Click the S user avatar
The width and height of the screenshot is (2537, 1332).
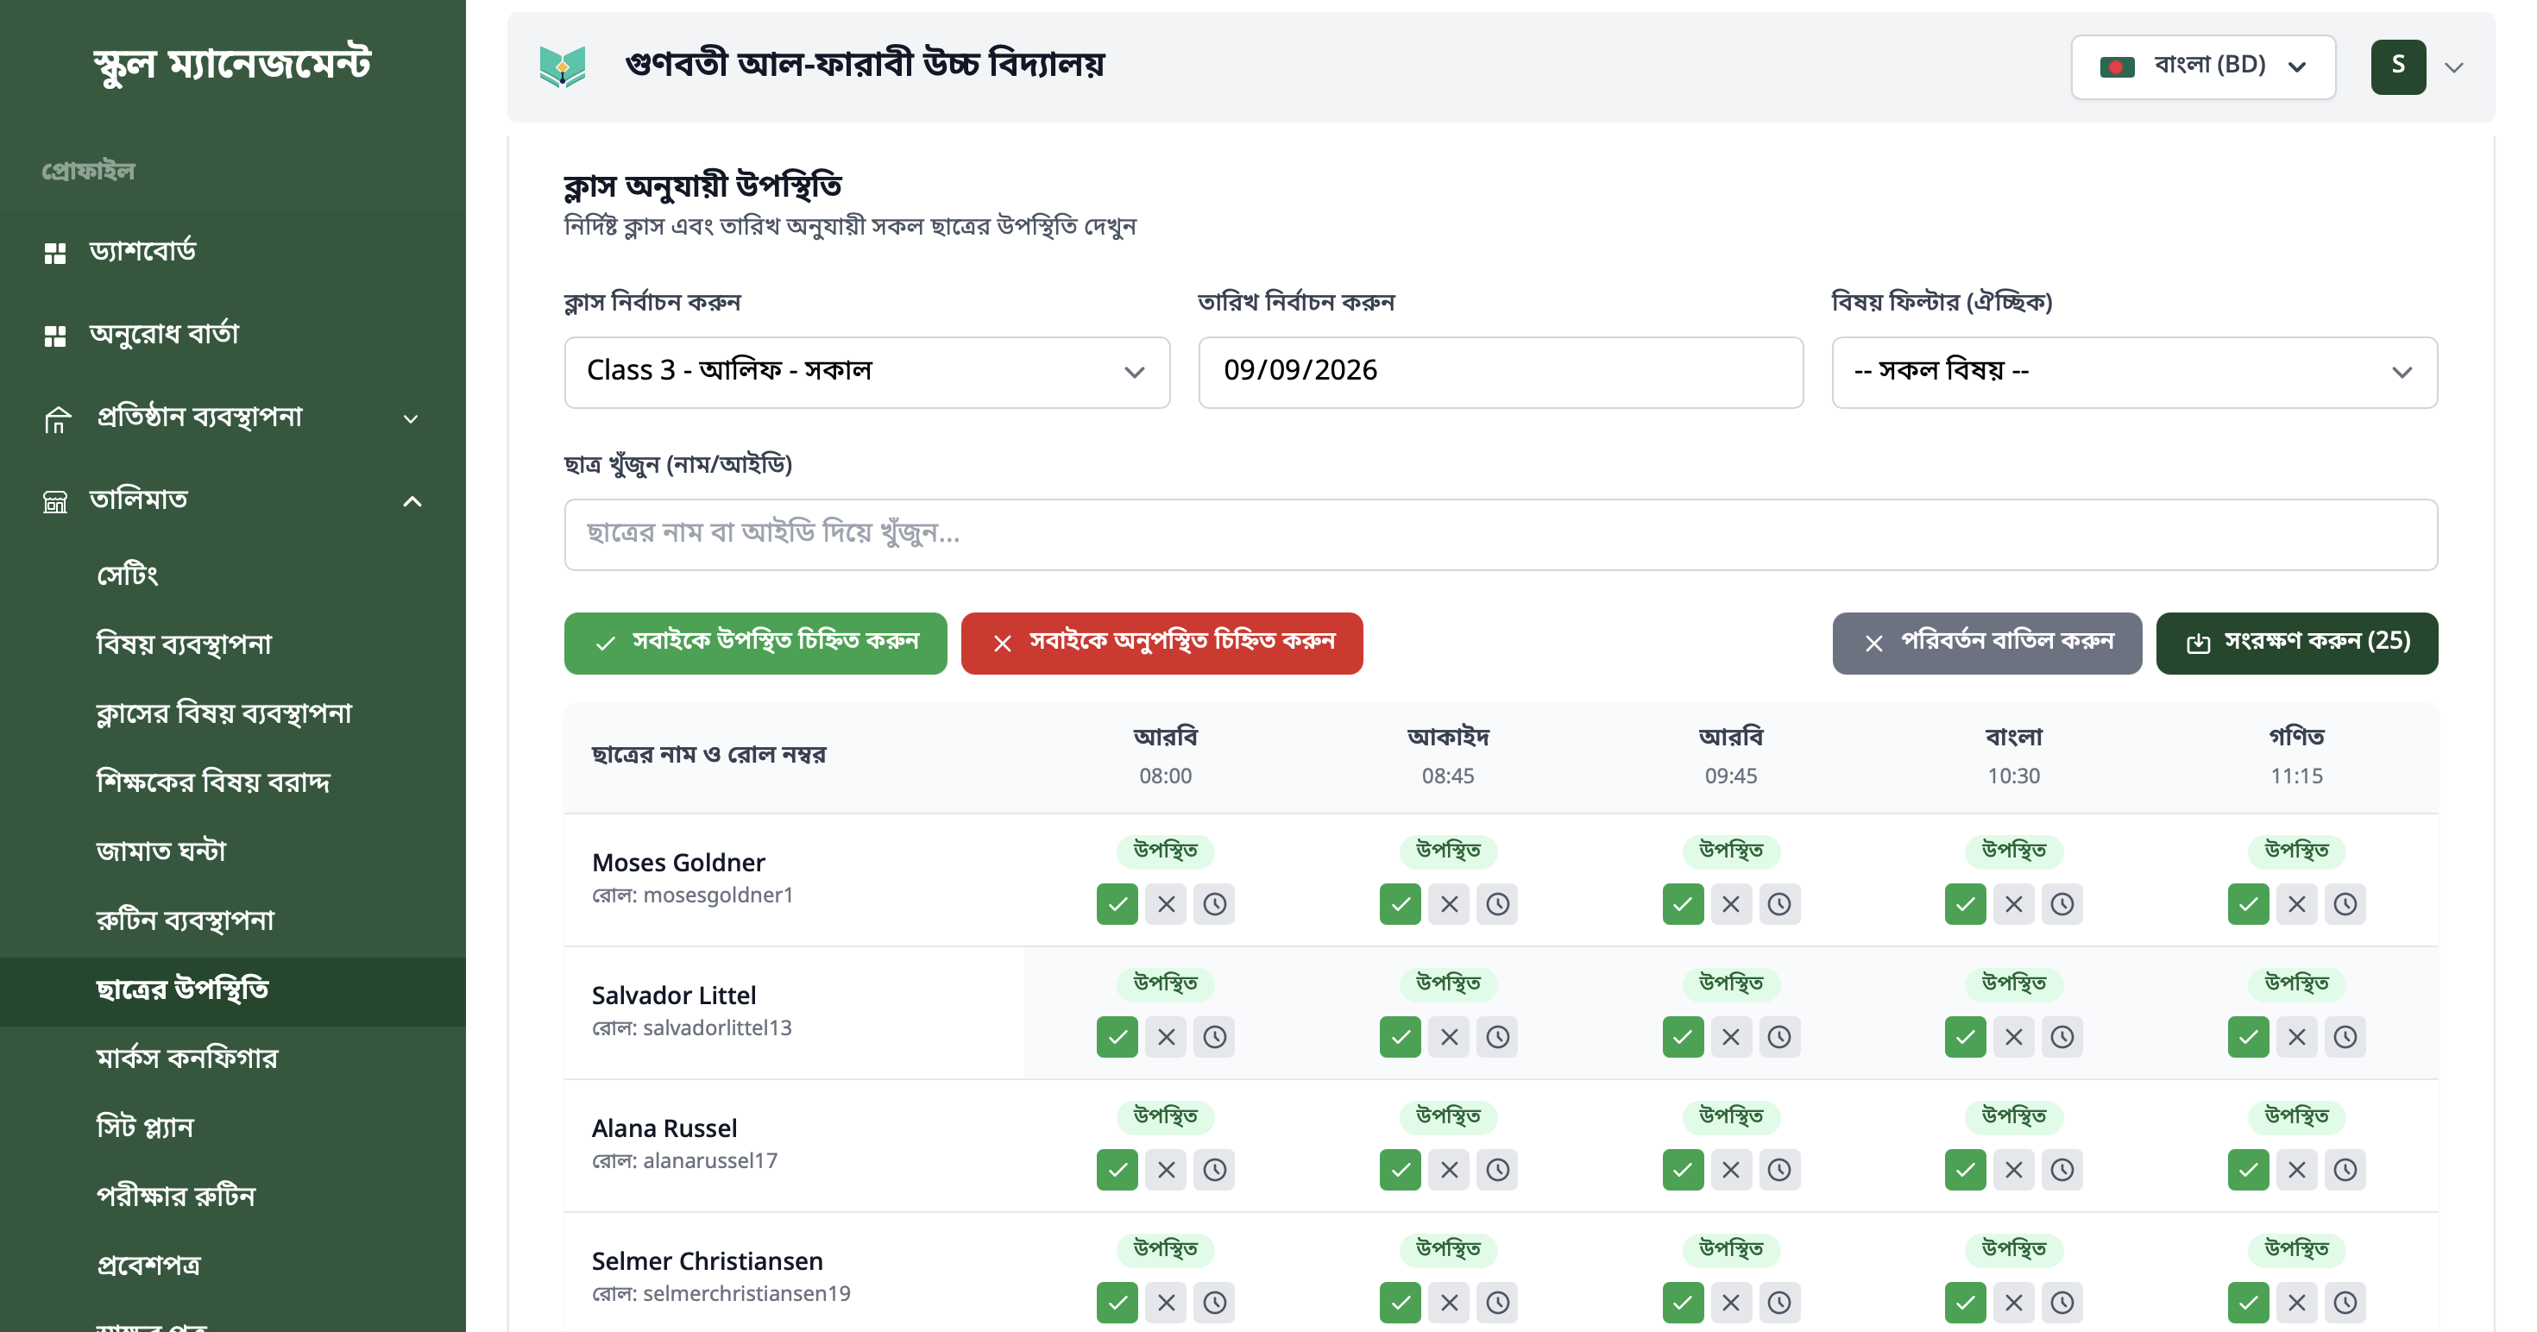(2398, 67)
